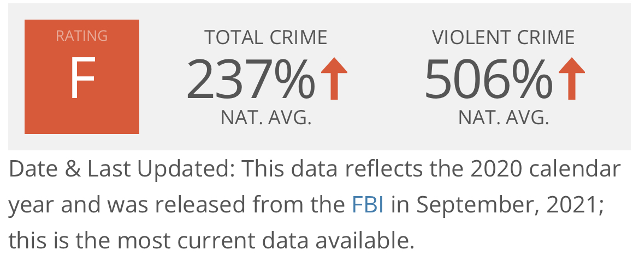This screenshot has height=268, width=639.
Task: Open the FBI hyperlink
Action: (368, 205)
